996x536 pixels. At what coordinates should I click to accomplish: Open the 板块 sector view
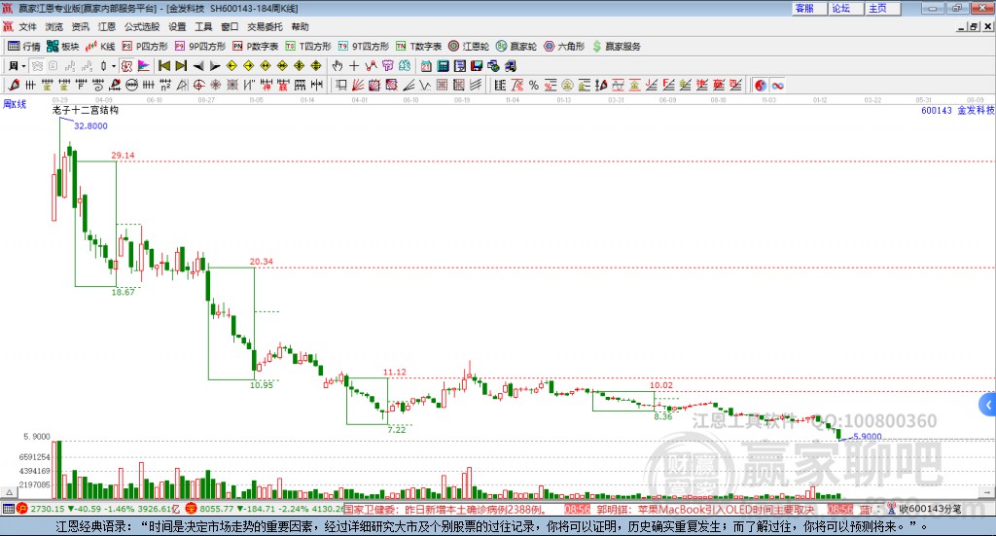pos(62,47)
